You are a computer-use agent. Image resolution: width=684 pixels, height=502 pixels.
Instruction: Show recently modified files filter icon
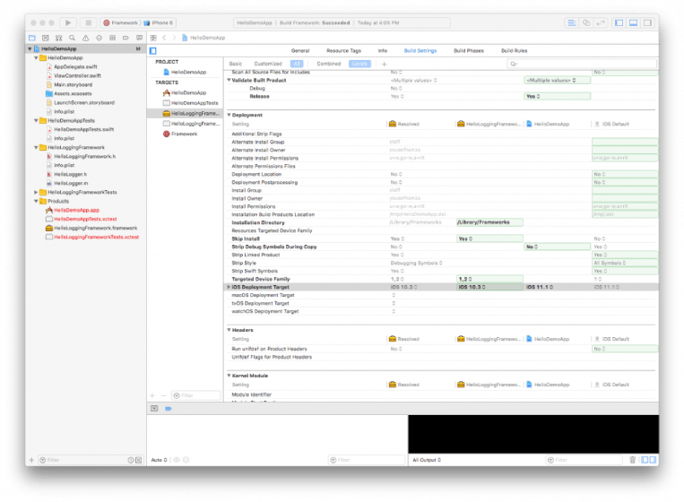click(x=130, y=460)
